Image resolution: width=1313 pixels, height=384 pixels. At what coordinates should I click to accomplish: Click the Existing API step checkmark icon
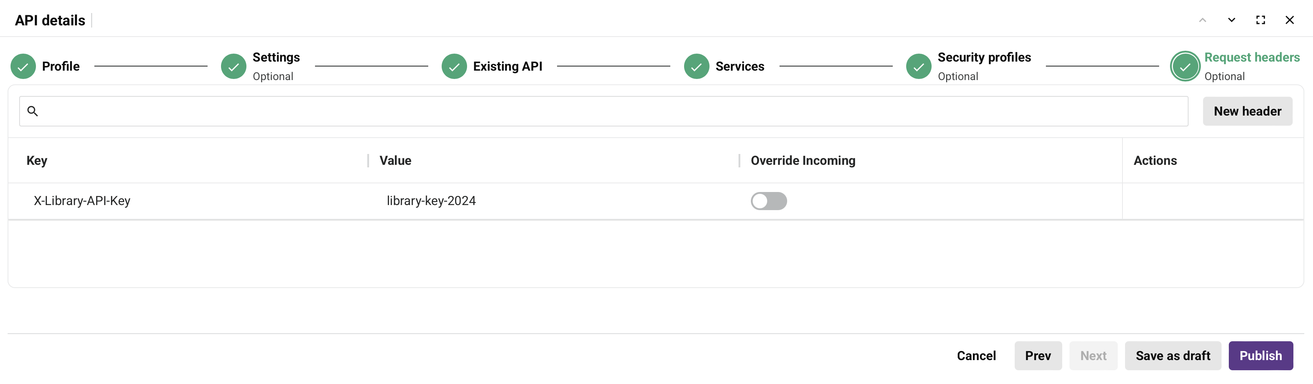pos(454,66)
